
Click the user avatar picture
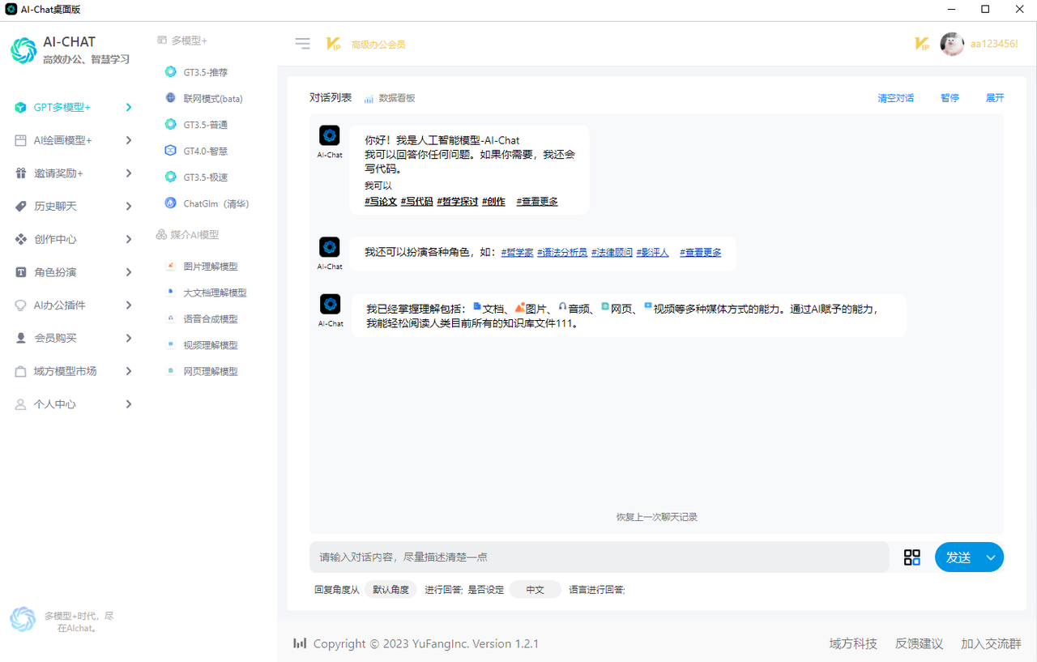952,44
